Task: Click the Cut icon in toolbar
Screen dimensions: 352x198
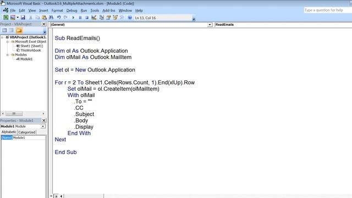Action: [31, 18]
